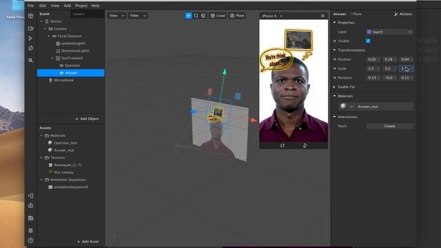Click the restart effect icon
The width and height of the screenshot is (441, 248).
30,48
